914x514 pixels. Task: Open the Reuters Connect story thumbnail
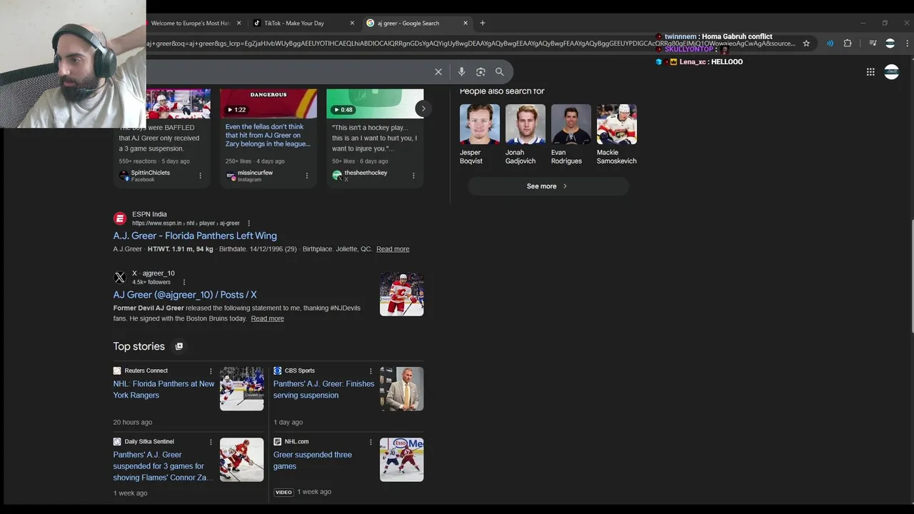tap(241, 389)
